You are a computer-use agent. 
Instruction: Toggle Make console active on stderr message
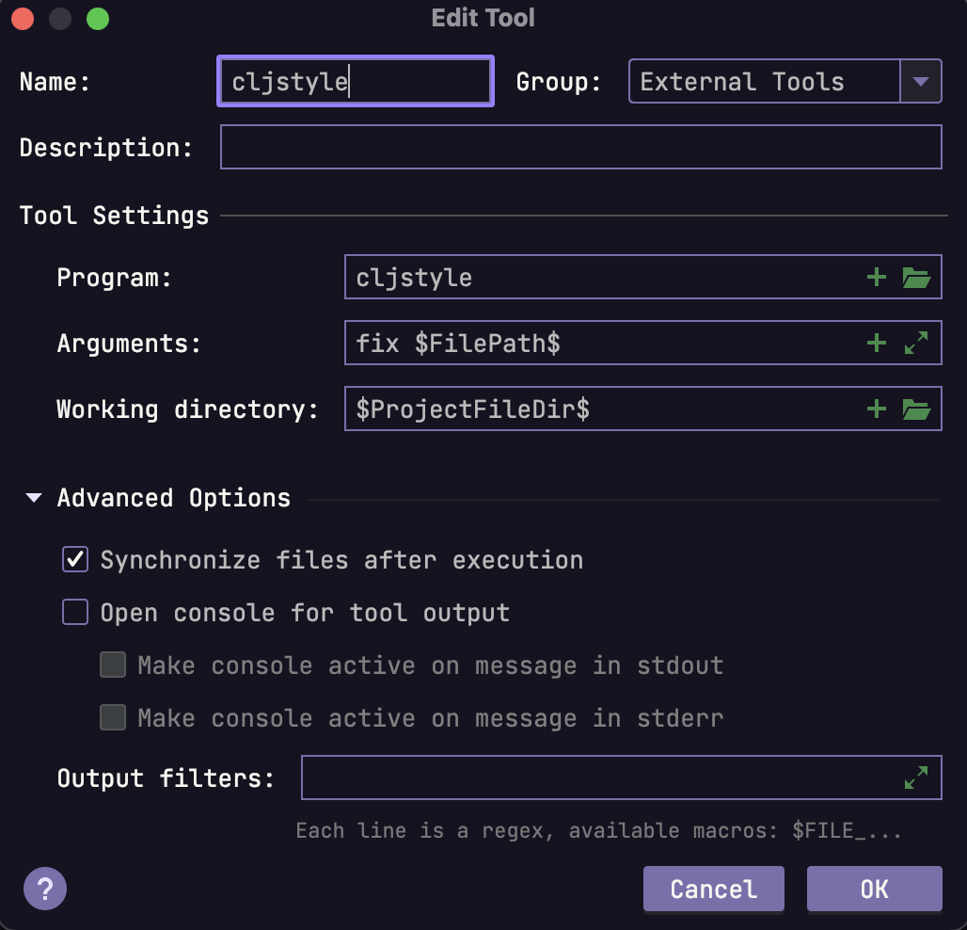coord(113,717)
